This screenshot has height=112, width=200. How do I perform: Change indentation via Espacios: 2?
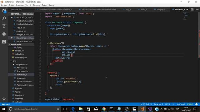158,104
